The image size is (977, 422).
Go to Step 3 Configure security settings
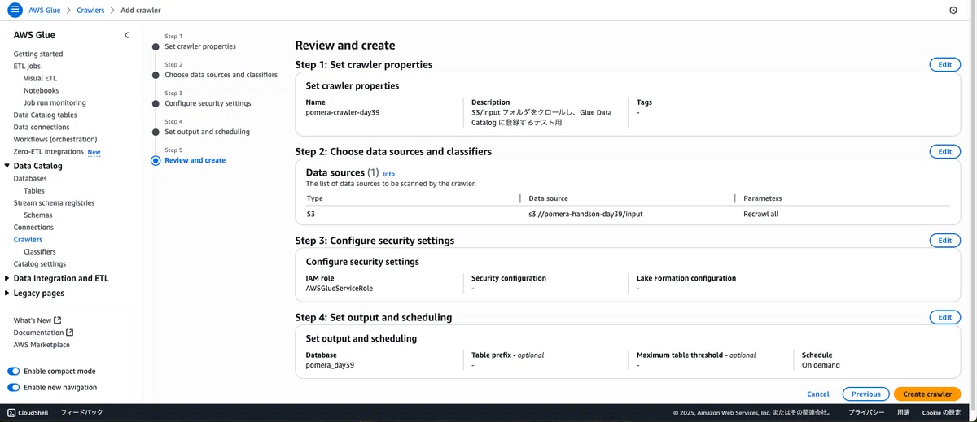tap(208, 103)
